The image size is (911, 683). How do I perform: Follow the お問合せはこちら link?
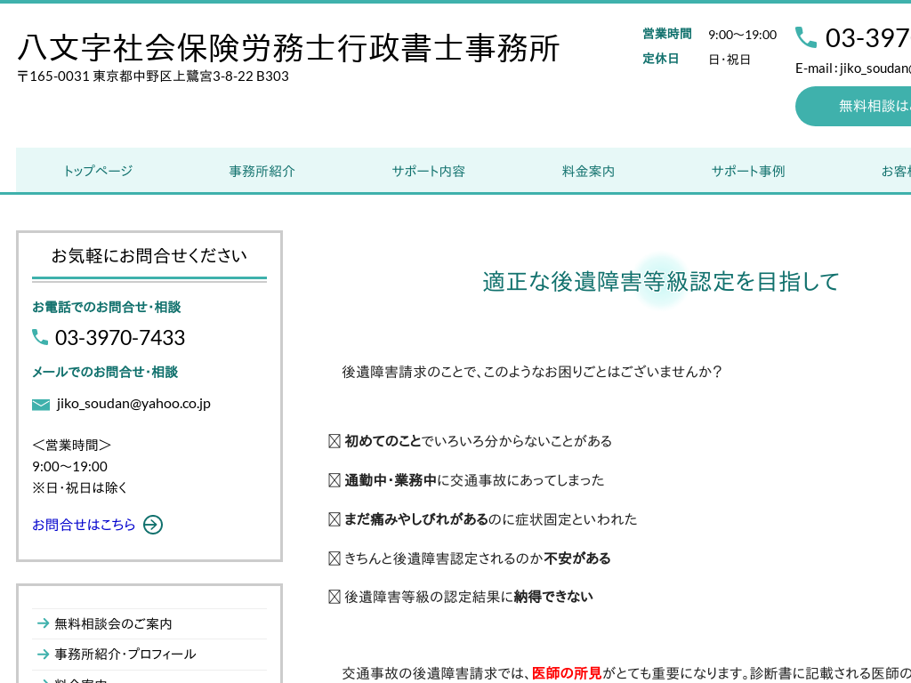[84, 525]
